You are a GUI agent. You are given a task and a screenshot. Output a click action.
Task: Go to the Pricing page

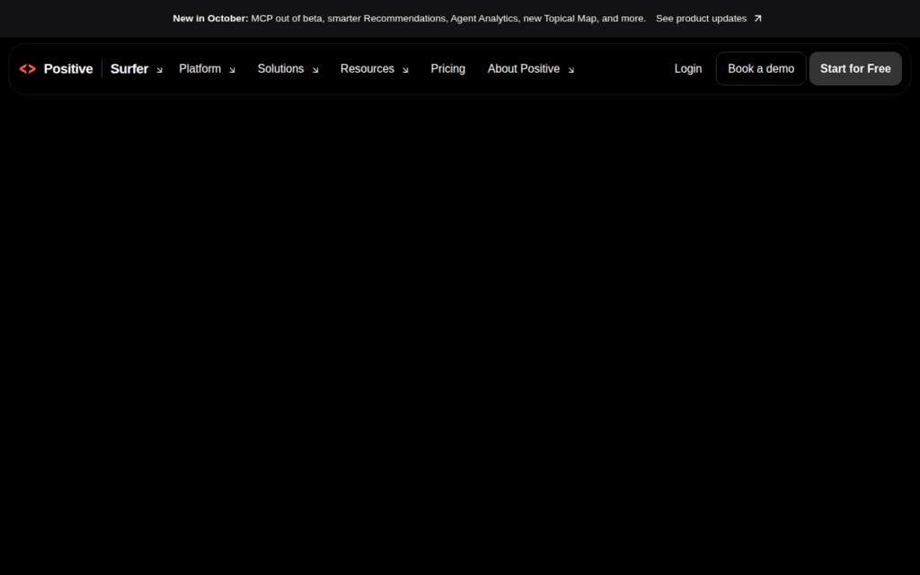point(447,69)
